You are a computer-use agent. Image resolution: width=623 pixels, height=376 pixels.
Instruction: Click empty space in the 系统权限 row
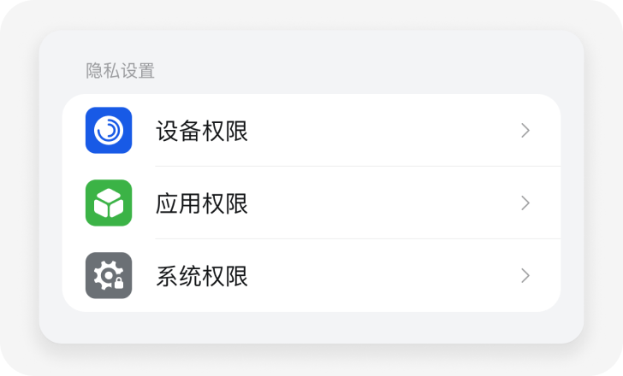click(377, 275)
